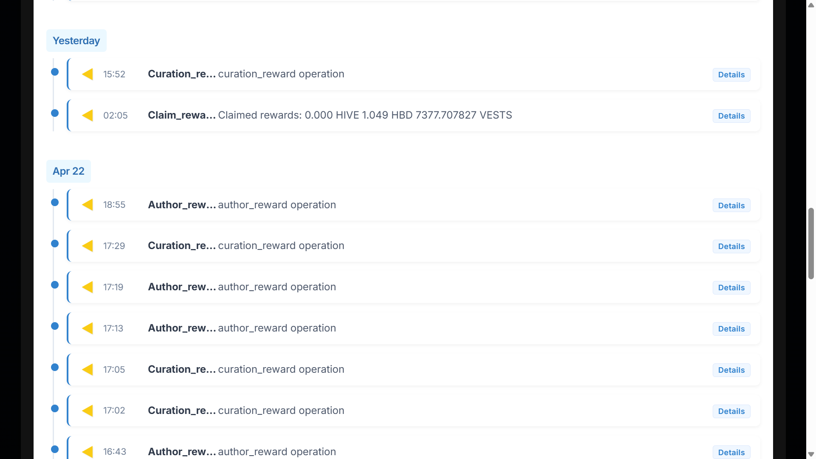
Task: Select the timeline dot beside the Claim_rewards entry
Action: 54,113
